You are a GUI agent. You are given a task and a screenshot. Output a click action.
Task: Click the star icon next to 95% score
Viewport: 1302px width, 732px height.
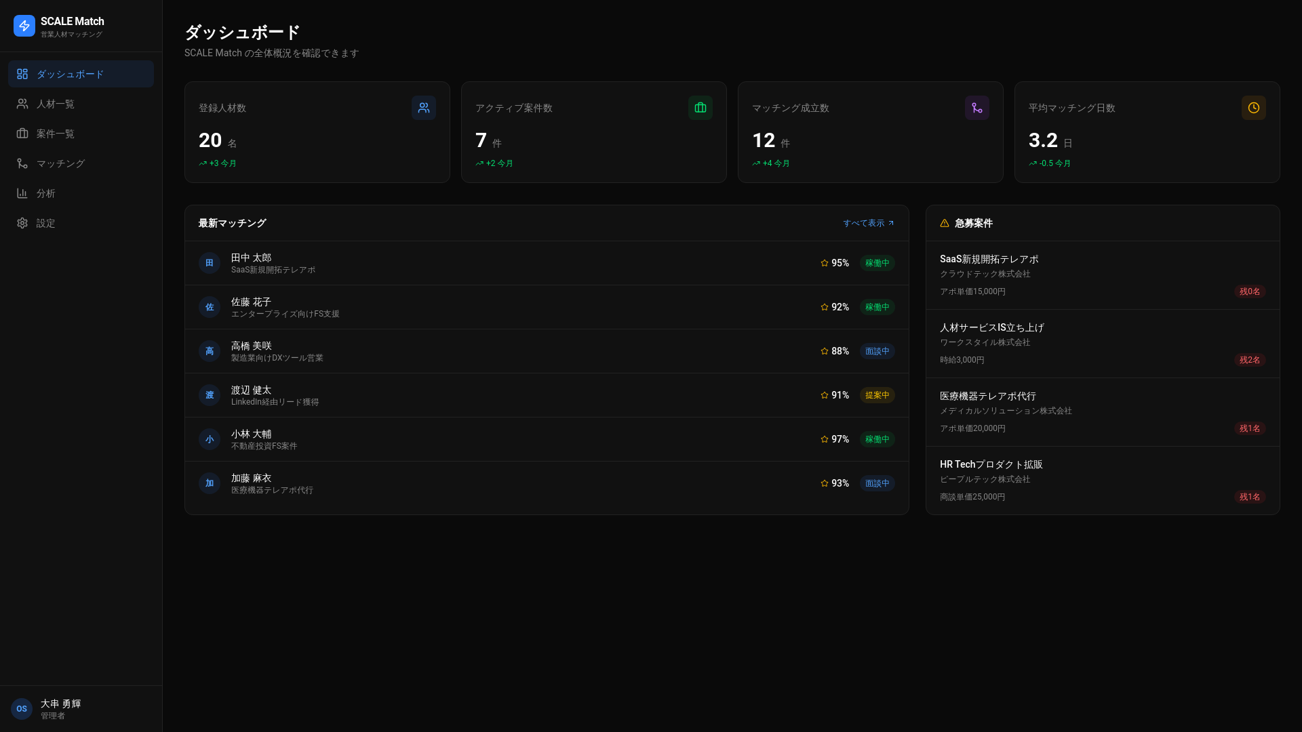pos(825,263)
